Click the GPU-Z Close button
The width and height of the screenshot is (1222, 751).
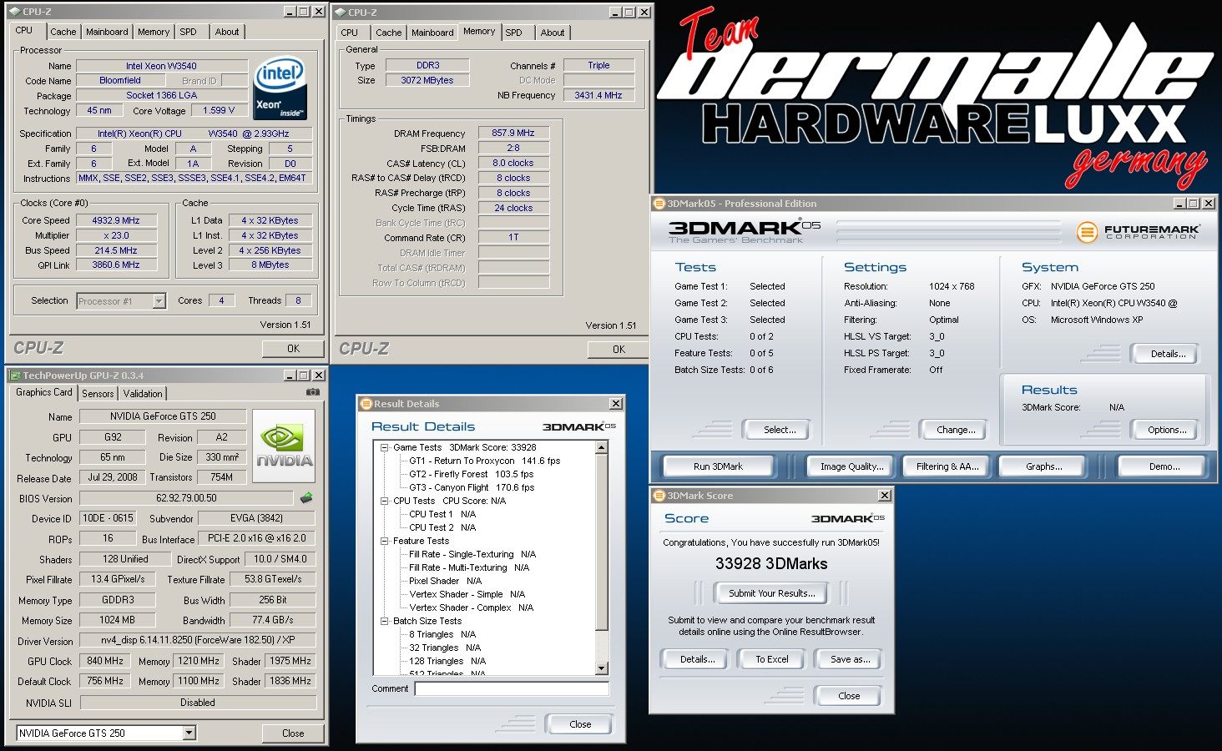pyautogui.click(x=293, y=733)
